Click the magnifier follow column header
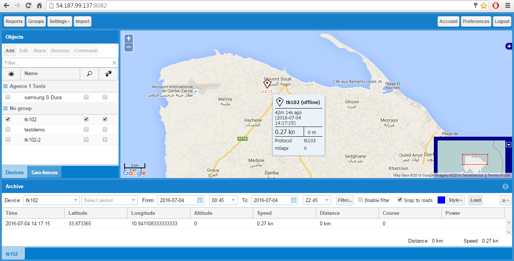Screen dimensions: 514x261 tap(90, 74)
